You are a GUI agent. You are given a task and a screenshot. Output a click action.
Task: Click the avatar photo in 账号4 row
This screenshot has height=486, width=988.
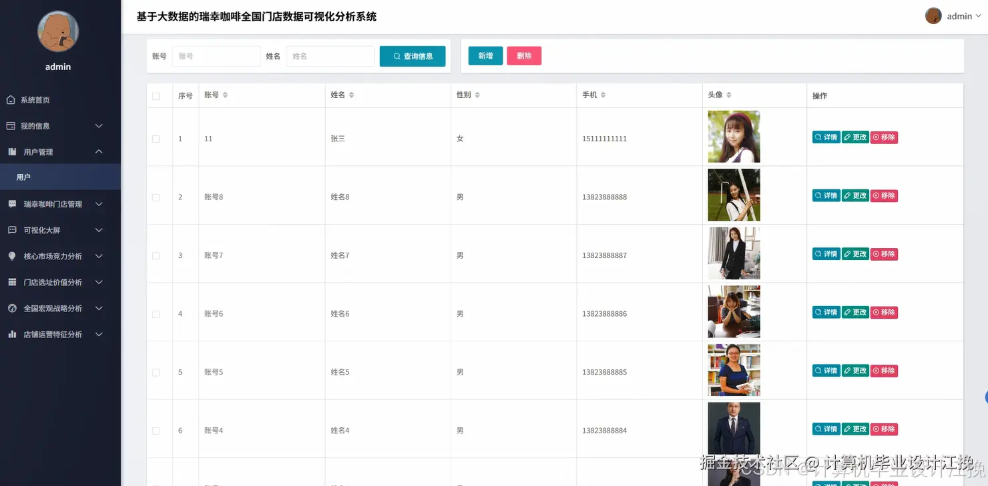click(x=734, y=428)
